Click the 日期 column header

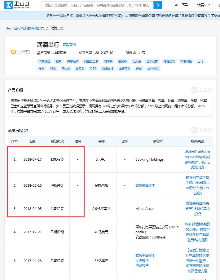33,141
